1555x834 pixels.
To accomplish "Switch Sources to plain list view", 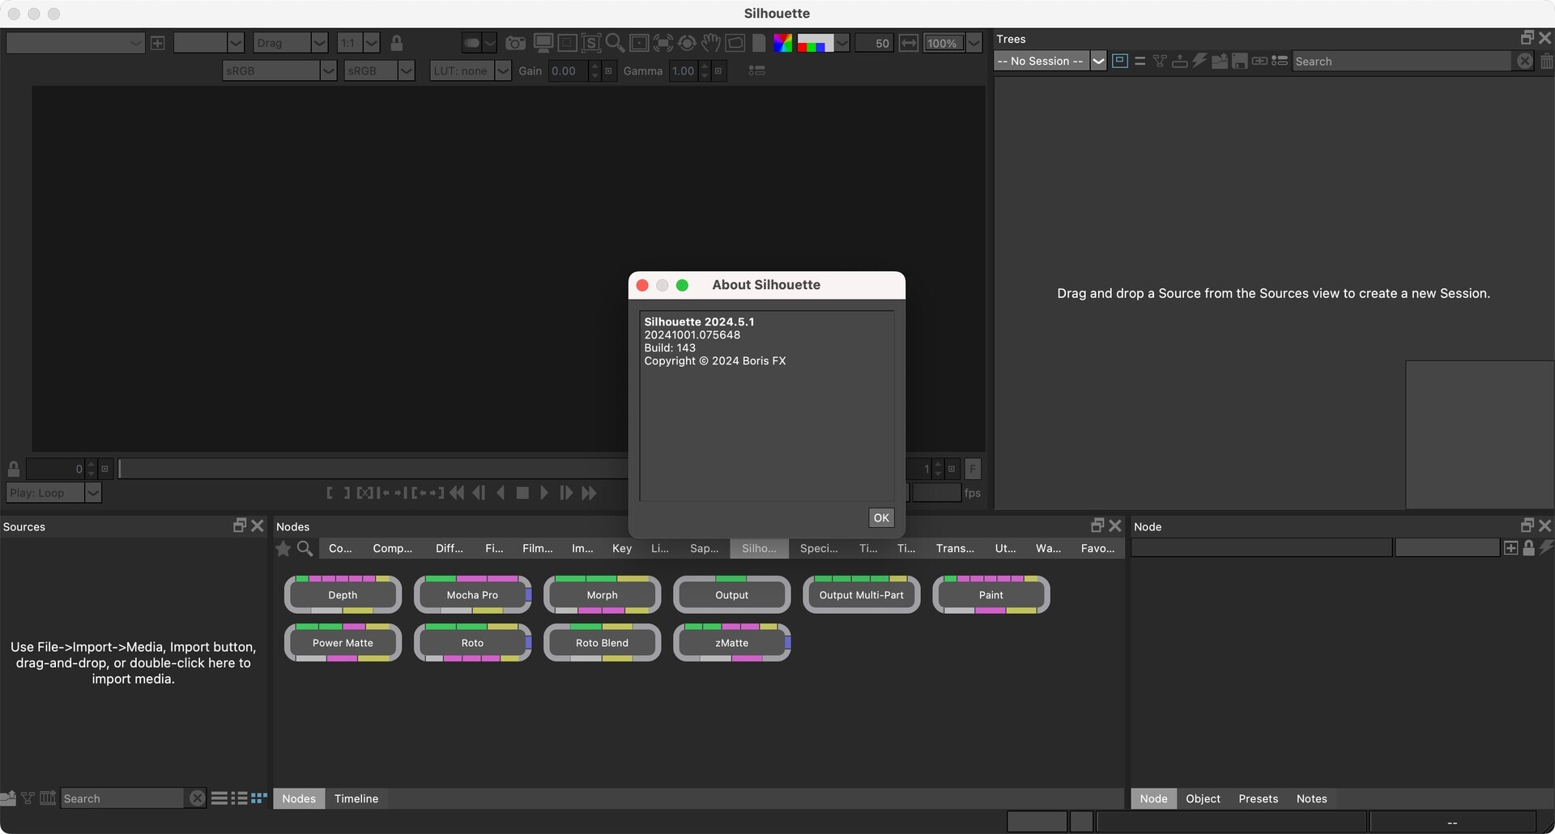I will [219, 799].
